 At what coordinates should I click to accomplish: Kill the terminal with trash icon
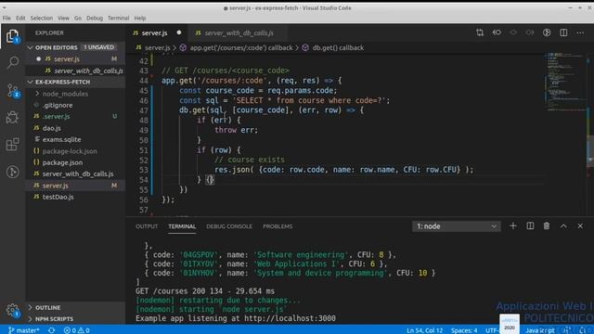point(547,226)
